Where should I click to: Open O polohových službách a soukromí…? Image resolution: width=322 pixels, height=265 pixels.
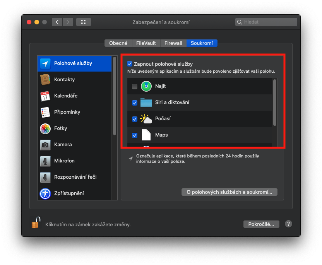pyautogui.click(x=230, y=192)
